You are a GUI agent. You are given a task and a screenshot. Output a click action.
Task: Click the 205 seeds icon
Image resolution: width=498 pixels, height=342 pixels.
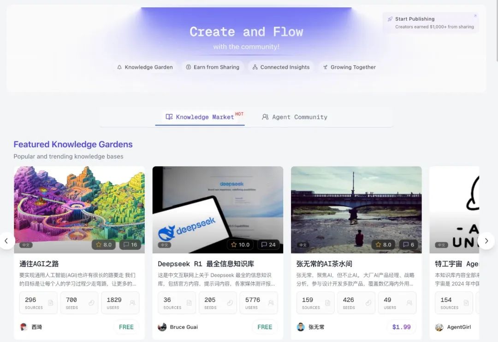(230, 303)
